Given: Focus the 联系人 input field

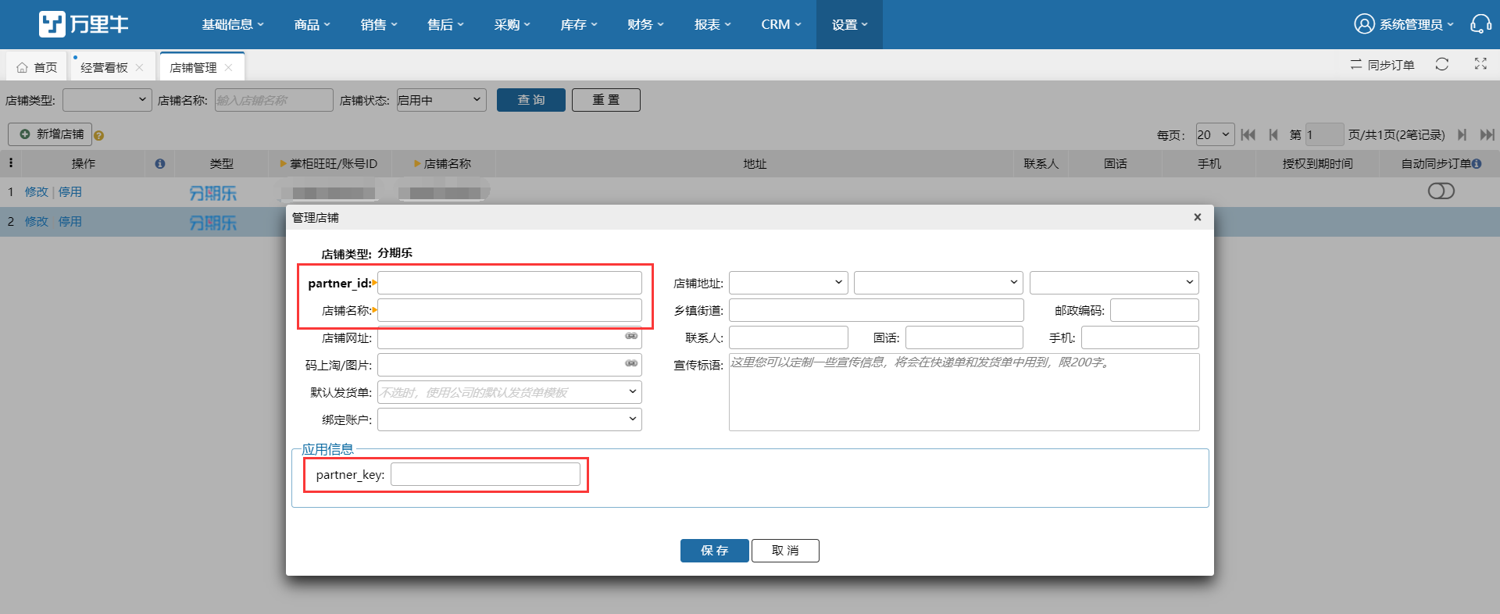Looking at the screenshot, I should [788, 337].
